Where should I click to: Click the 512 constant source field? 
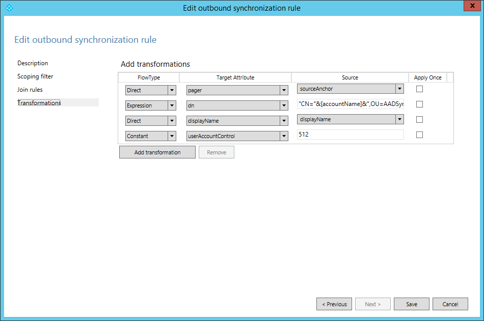(350, 135)
